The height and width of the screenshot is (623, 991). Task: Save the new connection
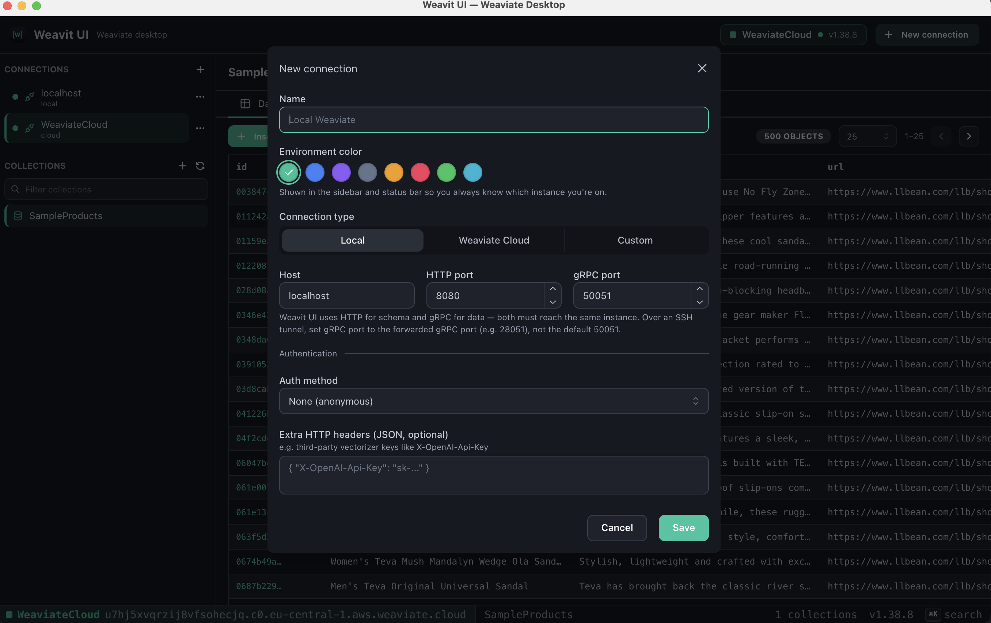tap(684, 528)
